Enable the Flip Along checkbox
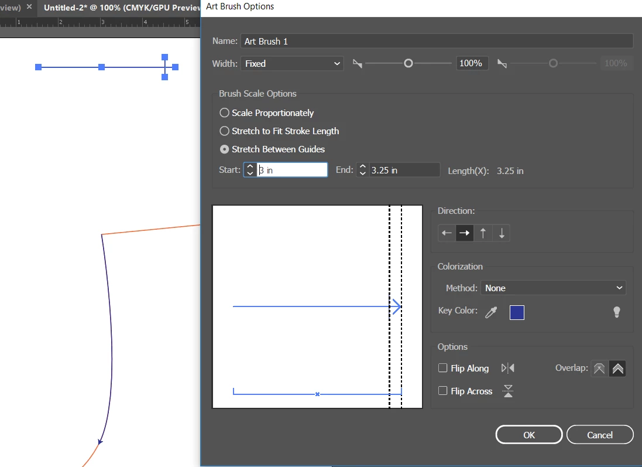The width and height of the screenshot is (642, 467). tap(442, 368)
